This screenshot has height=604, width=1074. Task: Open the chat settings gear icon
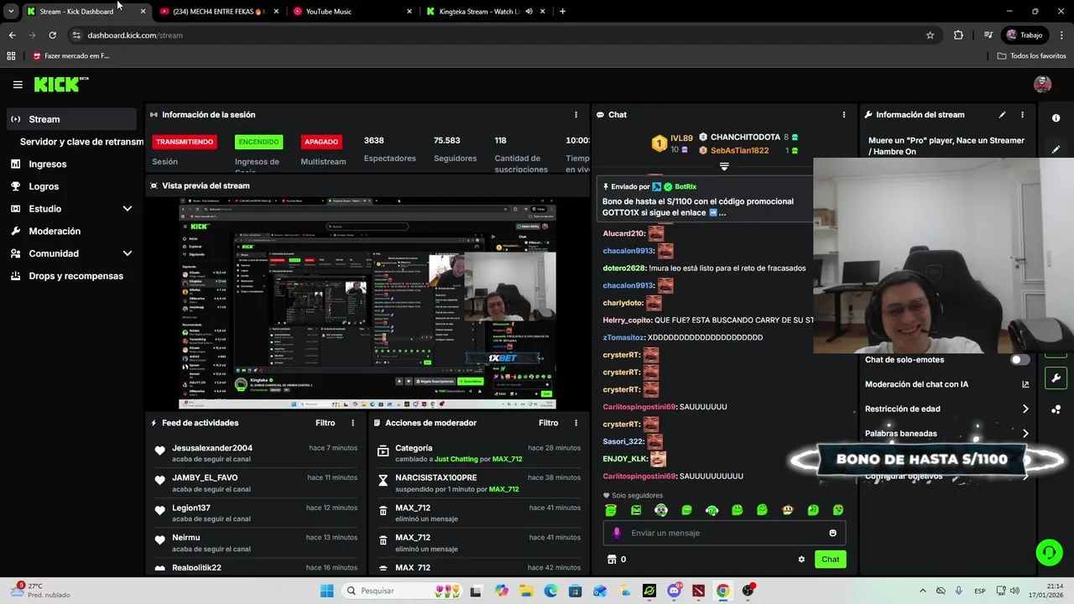pos(801,560)
